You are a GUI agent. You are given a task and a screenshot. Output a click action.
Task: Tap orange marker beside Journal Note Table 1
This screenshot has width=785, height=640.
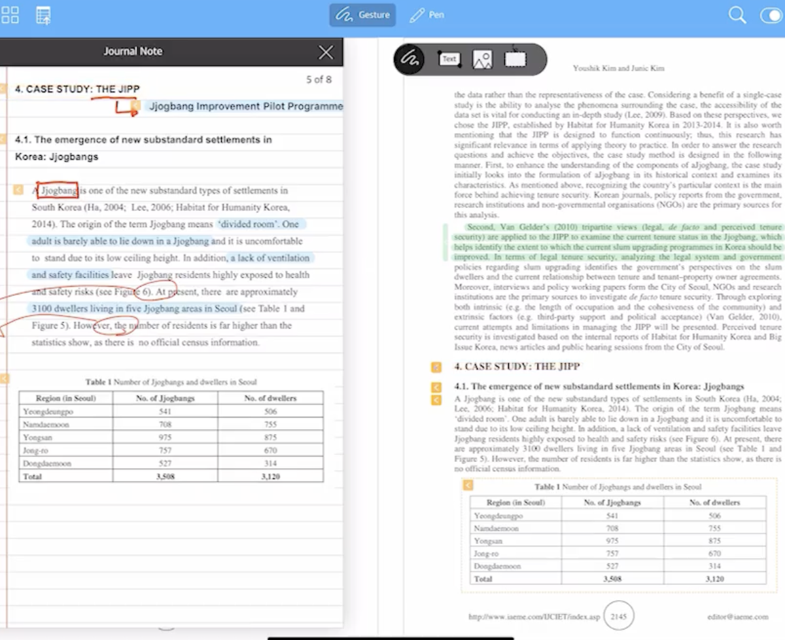4,379
